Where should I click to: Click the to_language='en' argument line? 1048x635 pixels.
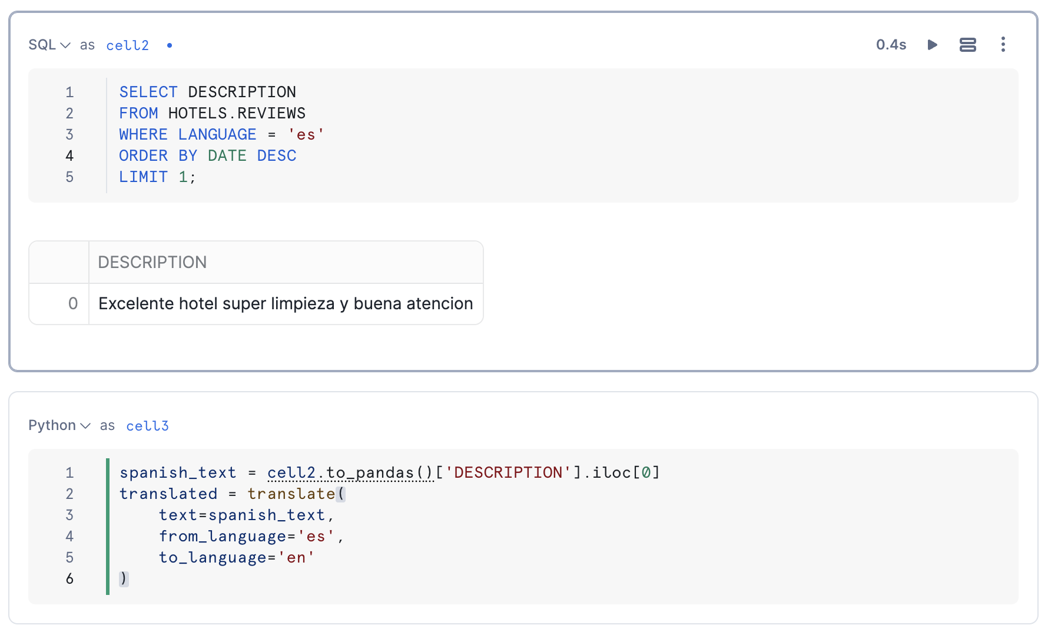coord(237,557)
